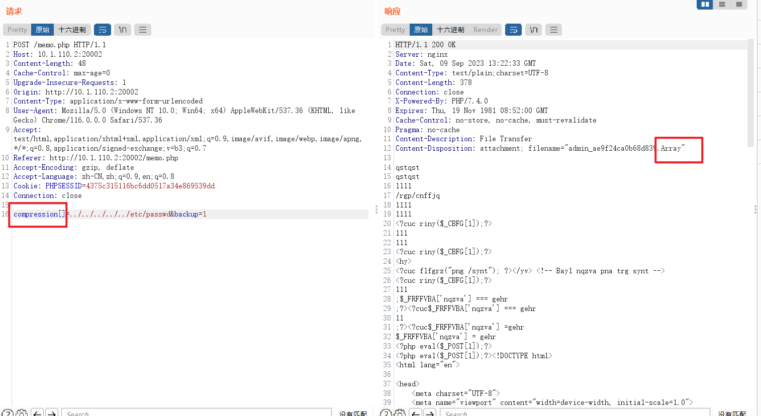Click the 'Accept-Language: zh-CN' header

click(x=94, y=176)
